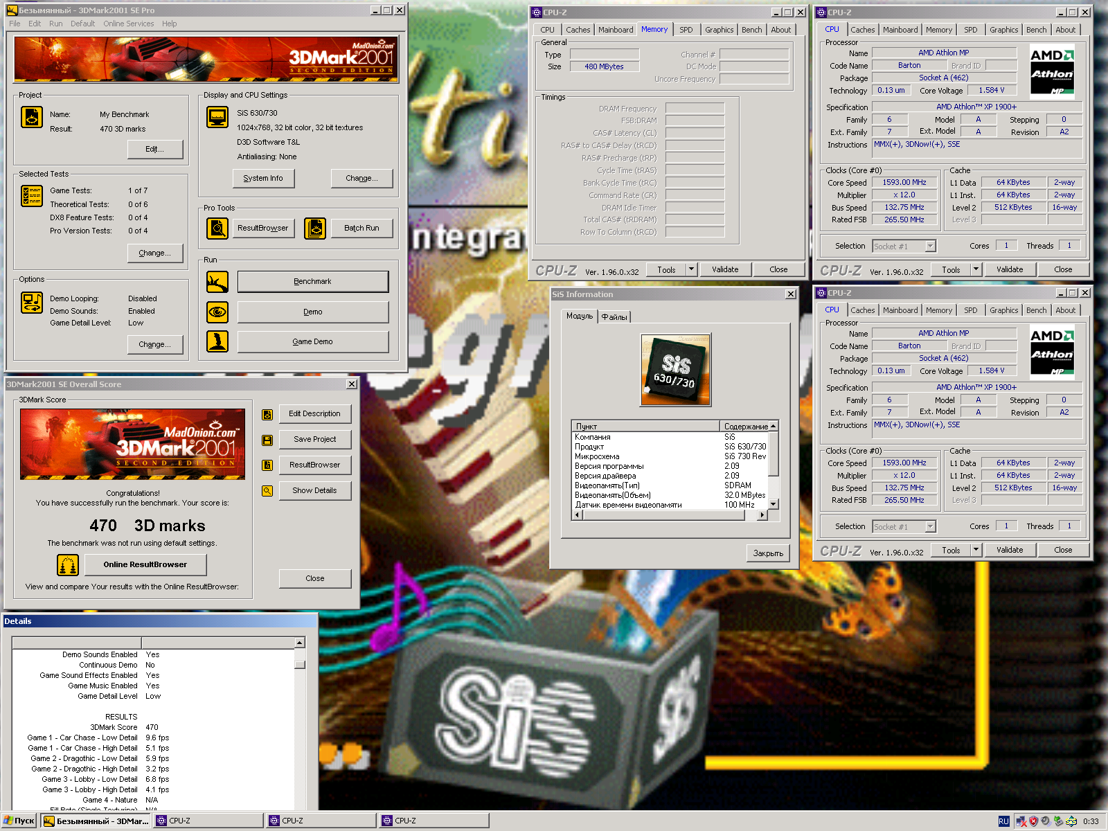Expand Socket #1 selection in upper CPU-Z window

point(930,247)
